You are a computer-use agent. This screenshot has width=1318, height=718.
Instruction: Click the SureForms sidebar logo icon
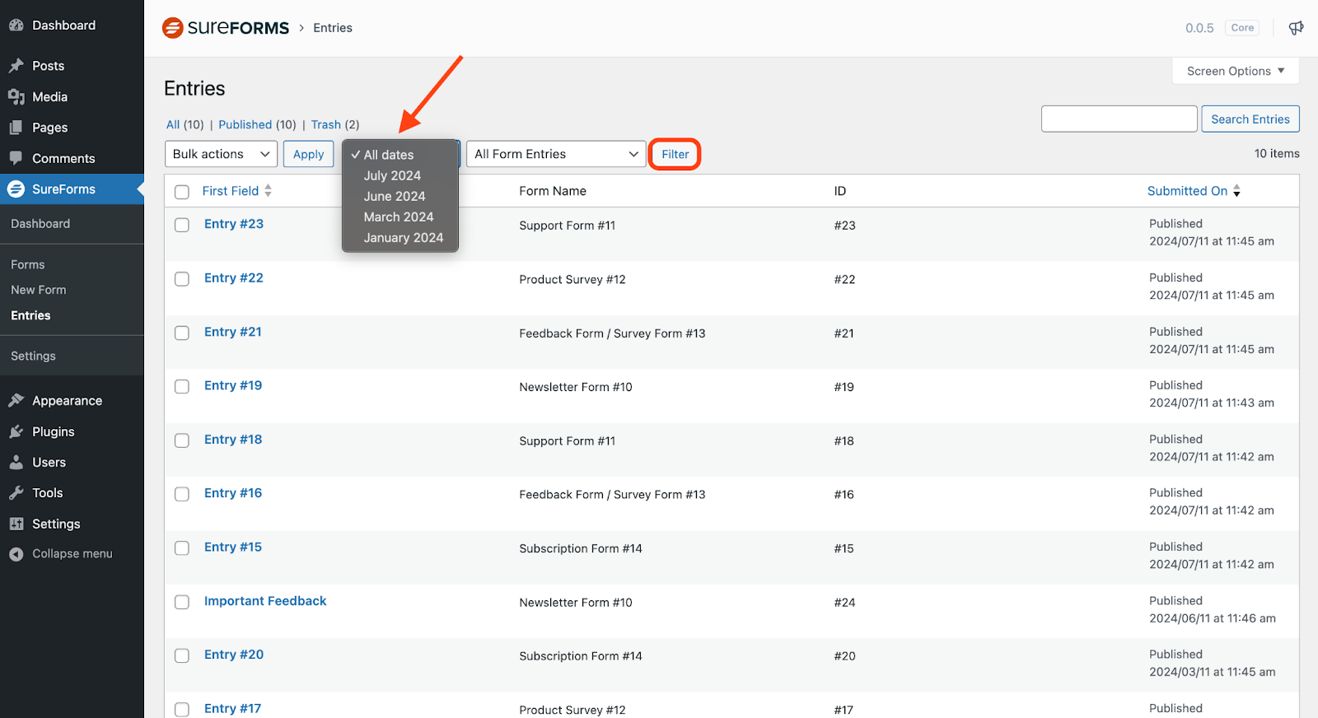[16, 189]
